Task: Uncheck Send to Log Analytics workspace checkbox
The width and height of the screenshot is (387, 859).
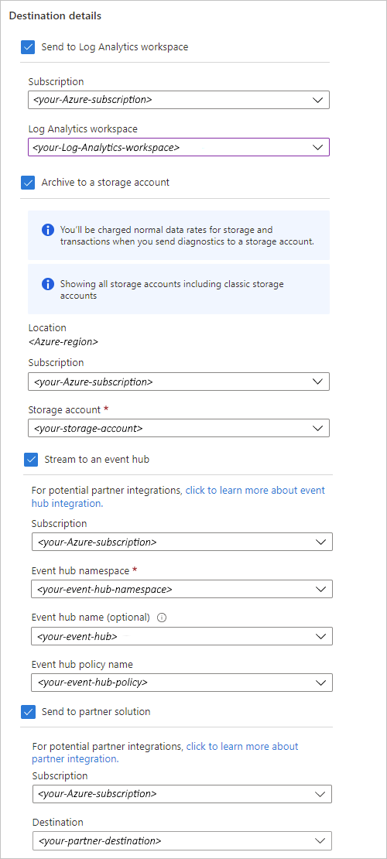Action: (28, 47)
